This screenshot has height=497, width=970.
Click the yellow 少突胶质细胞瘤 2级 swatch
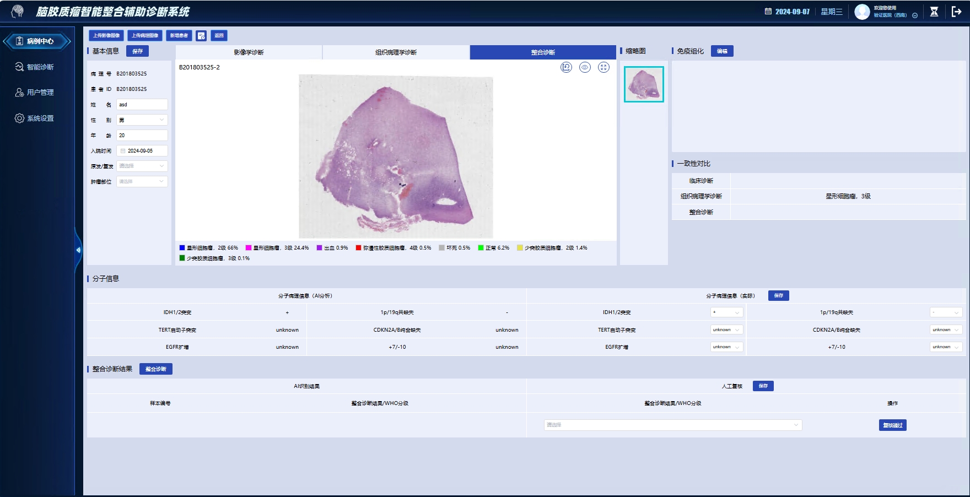pyautogui.click(x=520, y=248)
